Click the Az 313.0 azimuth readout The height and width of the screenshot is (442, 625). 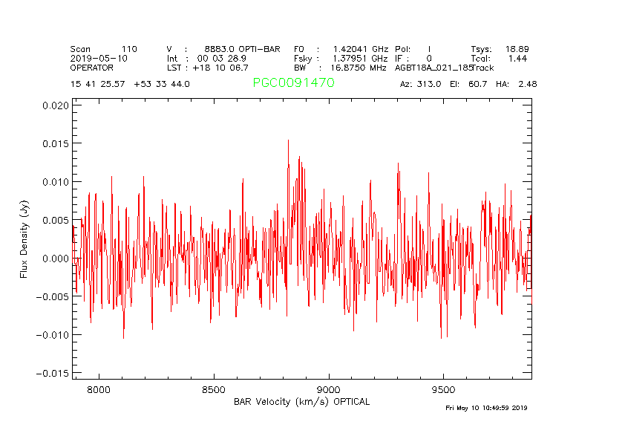420,84
